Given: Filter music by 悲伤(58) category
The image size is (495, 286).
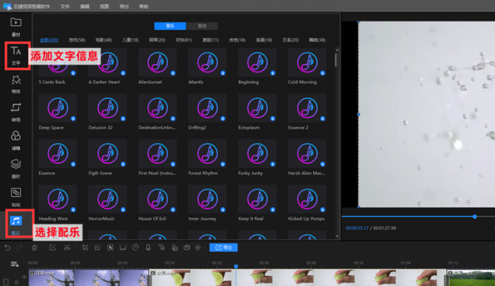Looking at the screenshot, I should point(77,40).
